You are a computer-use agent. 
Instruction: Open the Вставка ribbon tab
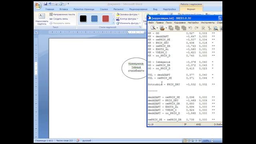[64, 9]
